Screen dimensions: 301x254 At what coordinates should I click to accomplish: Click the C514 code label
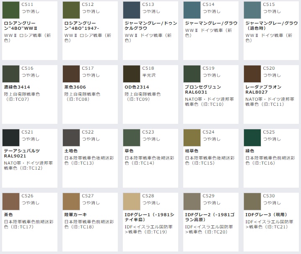click(208, 5)
